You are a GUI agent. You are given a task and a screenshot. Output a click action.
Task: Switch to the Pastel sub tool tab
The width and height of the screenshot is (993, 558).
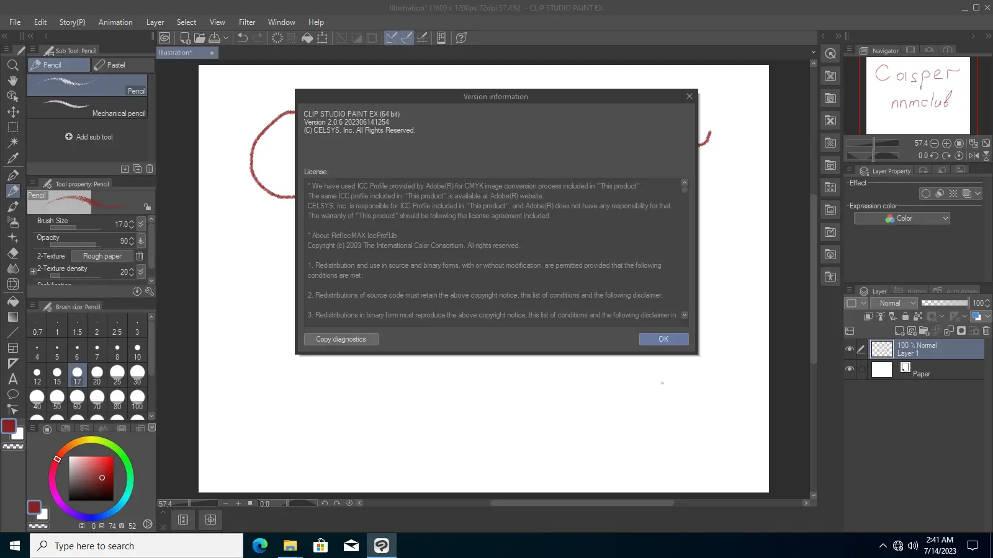coord(123,65)
